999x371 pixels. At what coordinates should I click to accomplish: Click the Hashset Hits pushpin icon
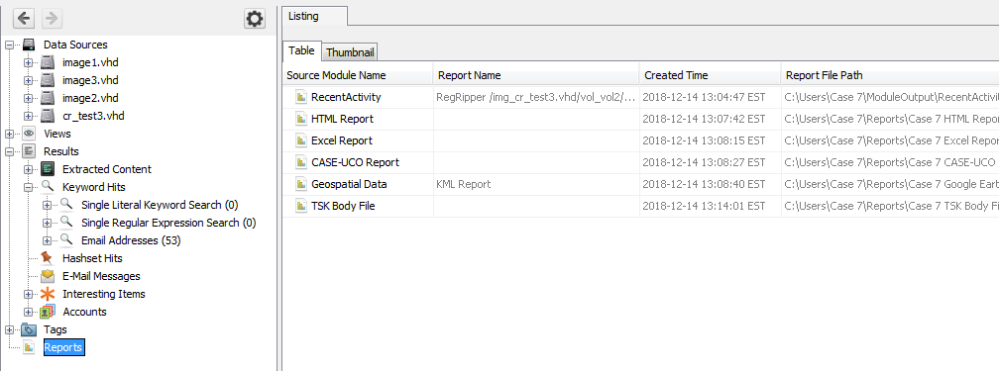(x=48, y=258)
